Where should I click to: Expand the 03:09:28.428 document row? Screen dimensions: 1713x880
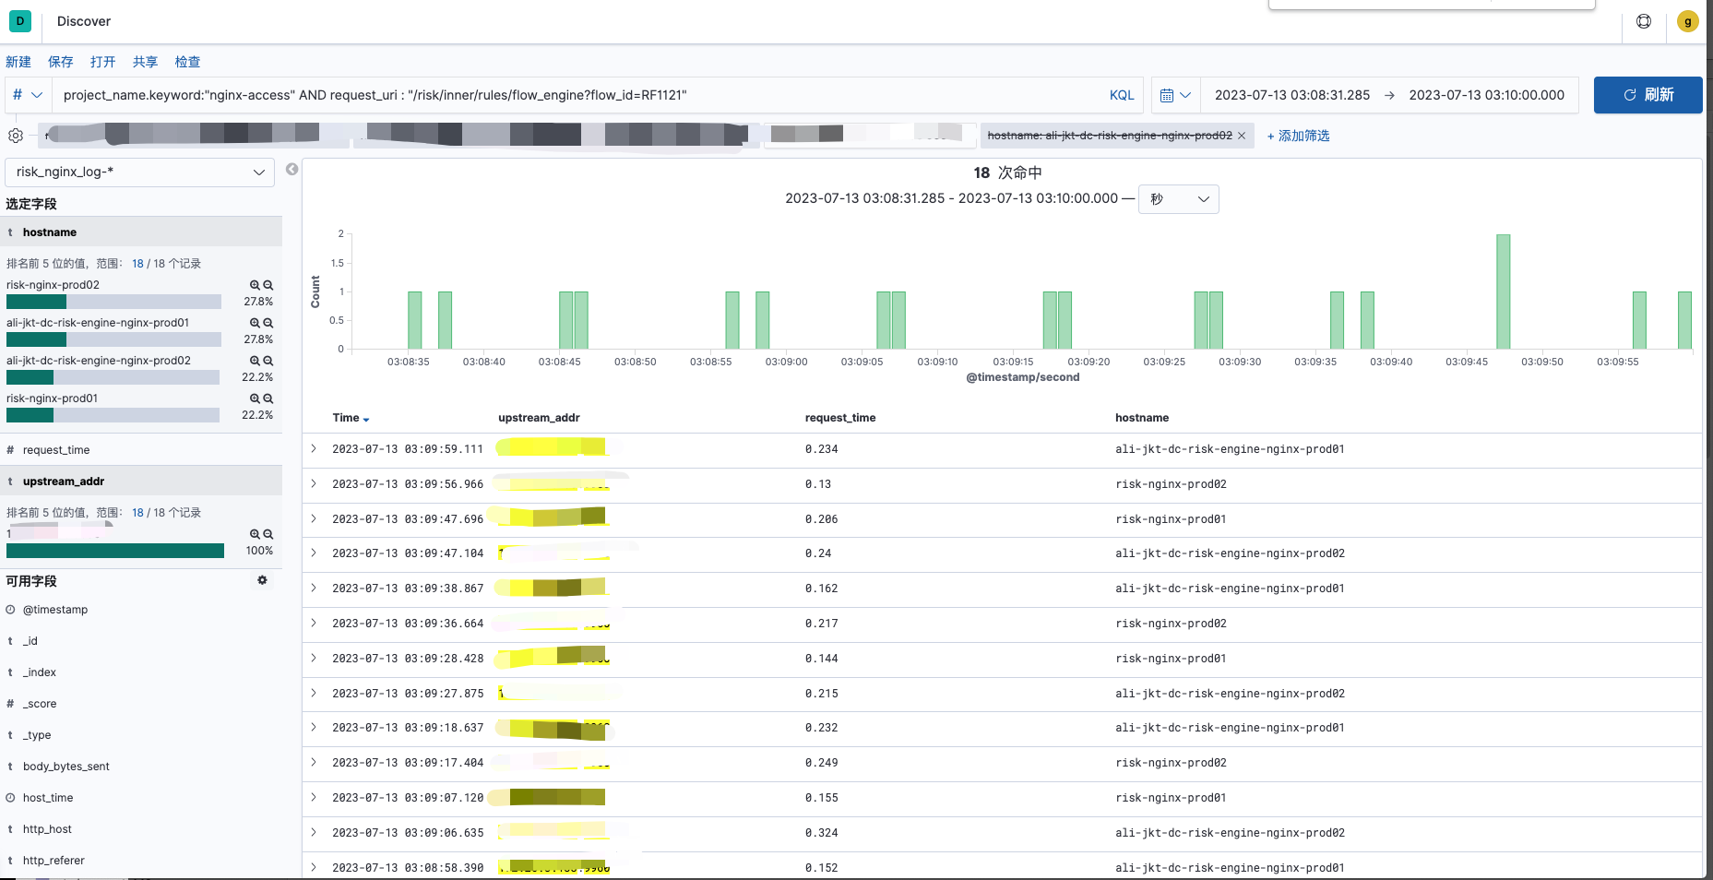pyautogui.click(x=314, y=658)
